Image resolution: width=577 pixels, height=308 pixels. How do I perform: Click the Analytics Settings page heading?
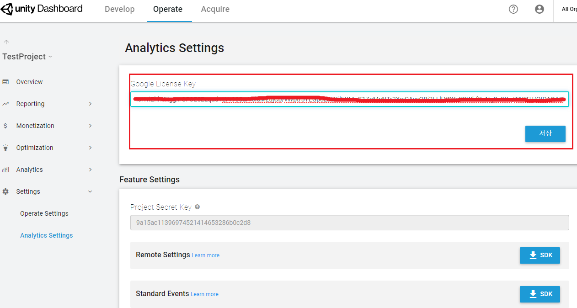point(175,48)
